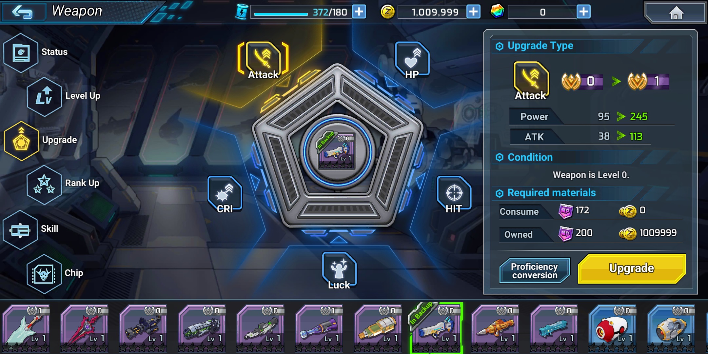Open Proficiency conversion
Screen dimensions: 708x354
click(535, 271)
